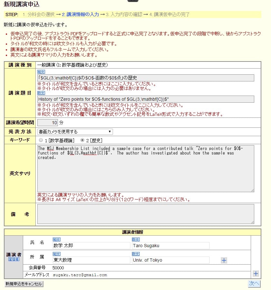This screenshot has height=290, width=271.
Task: Click step 2 講演情報の入力 in the step bar
Action: (80, 14)
